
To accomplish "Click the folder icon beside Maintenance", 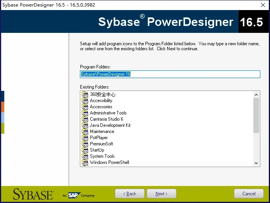I will click(x=85, y=131).
